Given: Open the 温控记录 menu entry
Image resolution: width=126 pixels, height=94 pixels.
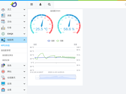Looking at the screenshot, I should 14,60.
